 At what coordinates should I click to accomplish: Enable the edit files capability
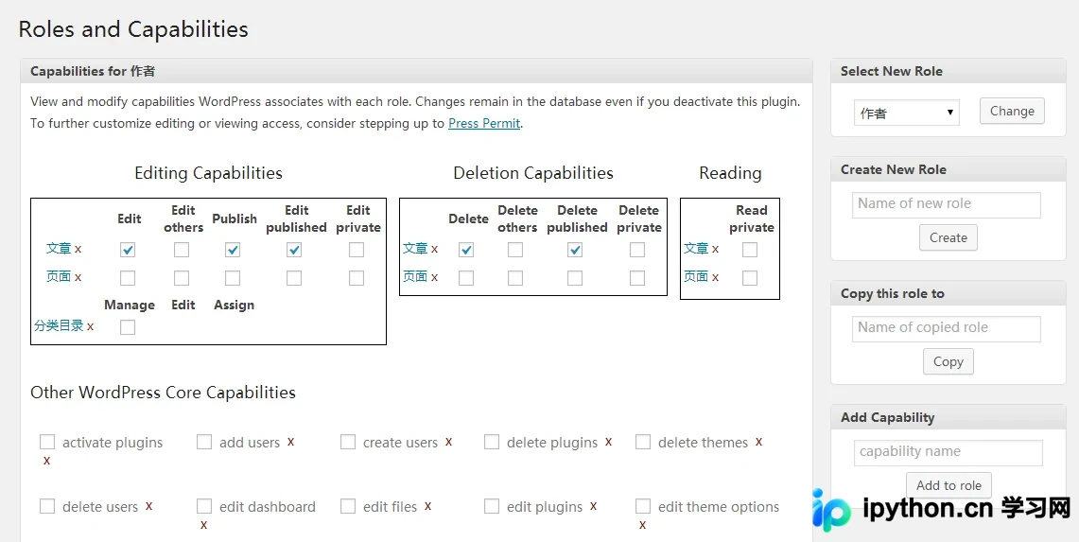(x=347, y=506)
